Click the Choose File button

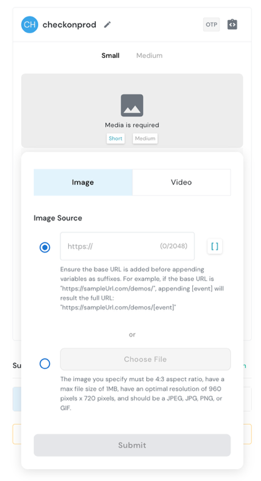tap(145, 359)
